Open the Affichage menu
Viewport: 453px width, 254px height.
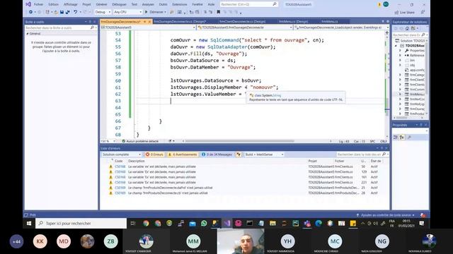pos(71,5)
